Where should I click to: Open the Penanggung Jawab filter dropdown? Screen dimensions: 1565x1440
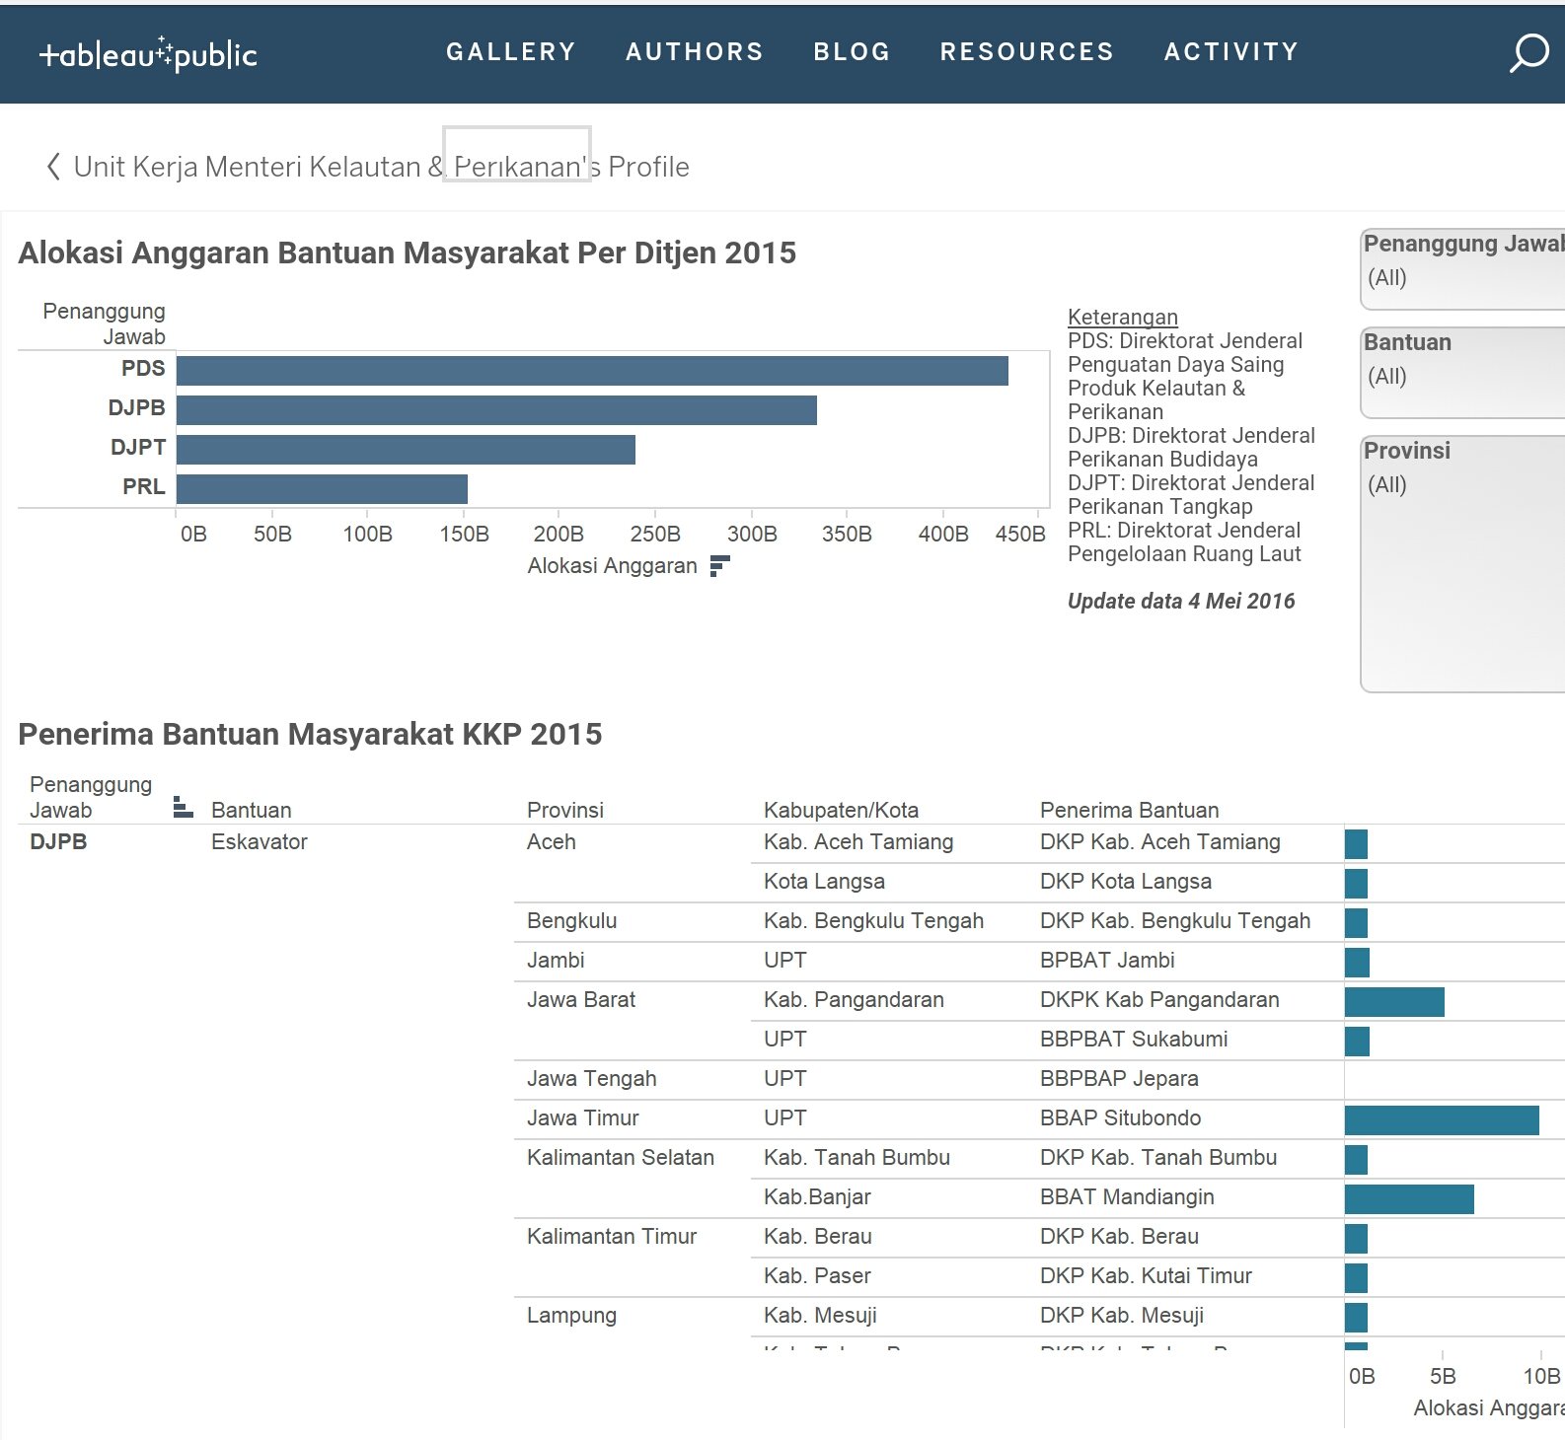(x=1462, y=277)
